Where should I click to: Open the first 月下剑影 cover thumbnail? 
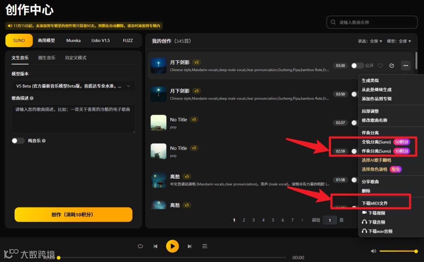tap(159, 66)
